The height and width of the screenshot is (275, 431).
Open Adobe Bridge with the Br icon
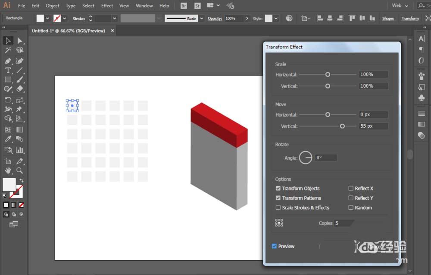tap(184, 6)
